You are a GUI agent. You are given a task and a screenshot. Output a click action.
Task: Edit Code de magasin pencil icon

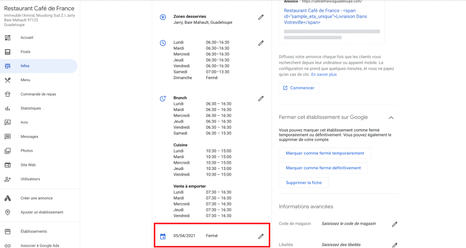395,224
